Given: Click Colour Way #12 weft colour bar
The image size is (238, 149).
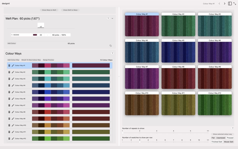Looking at the screenshot, I should click(91, 138).
